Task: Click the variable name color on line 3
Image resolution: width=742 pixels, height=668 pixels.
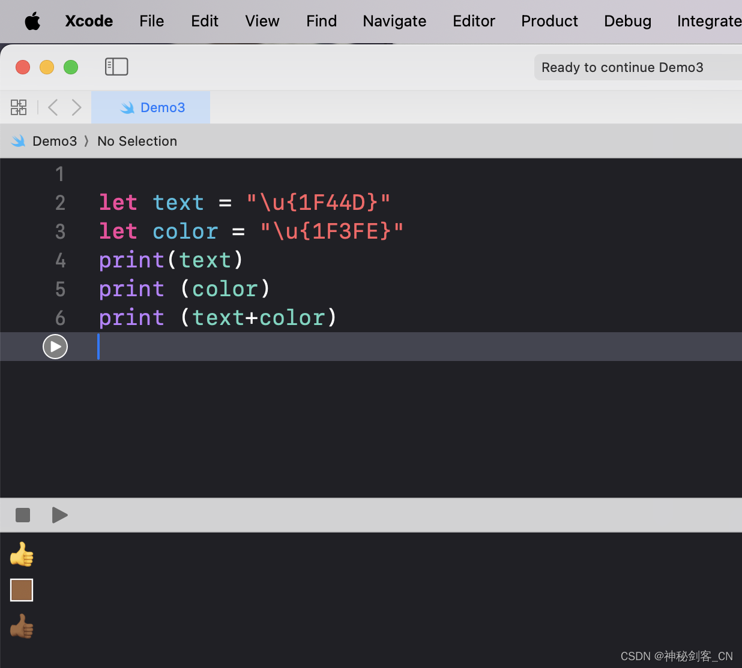Action: coord(185,231)
